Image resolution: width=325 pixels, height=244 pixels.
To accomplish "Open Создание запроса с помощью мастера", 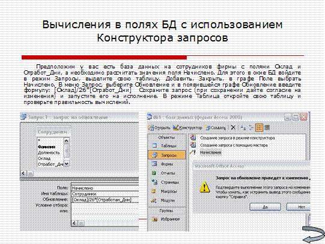I will pos(234,145).
